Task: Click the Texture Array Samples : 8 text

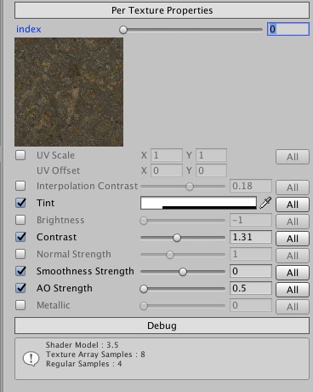Action: [x=95, y=355]
